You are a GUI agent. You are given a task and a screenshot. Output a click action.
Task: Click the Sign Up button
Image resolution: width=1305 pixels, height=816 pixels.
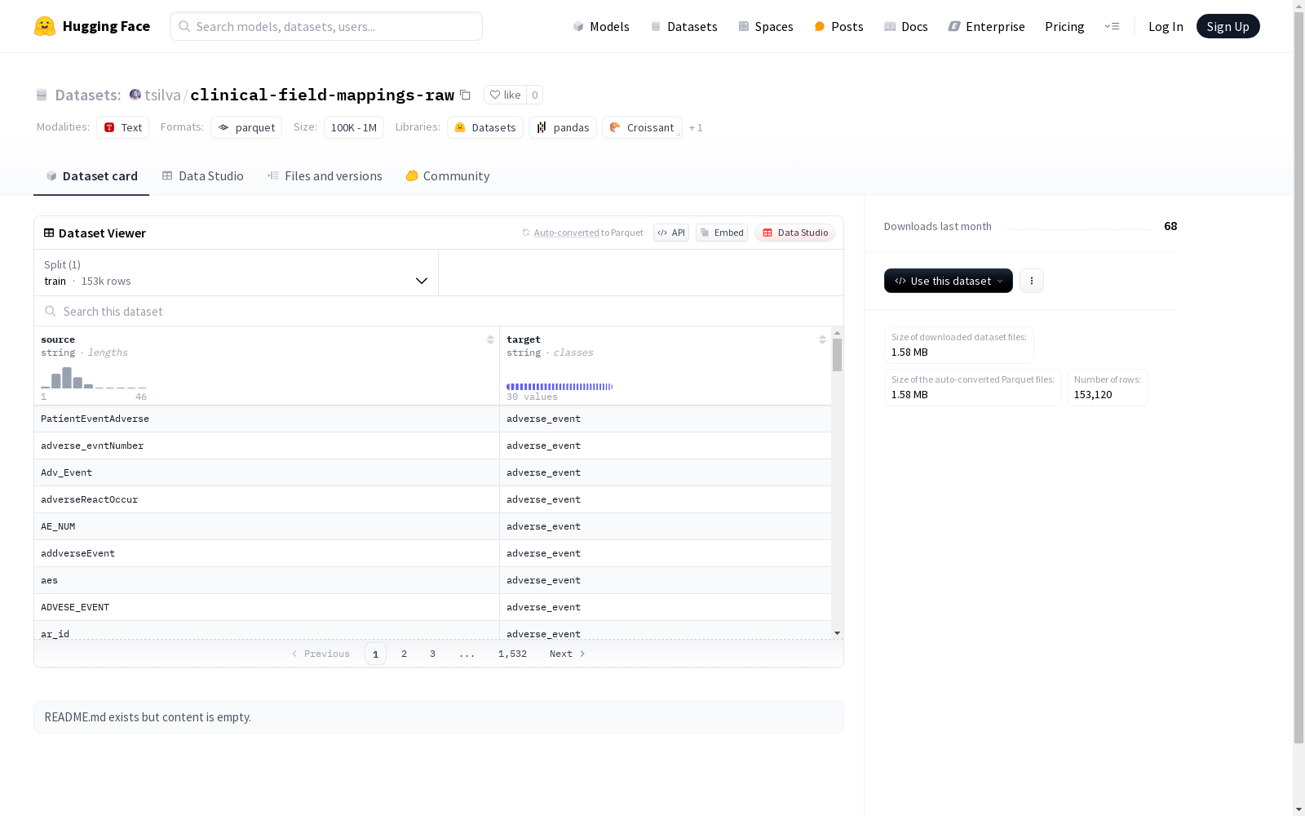1228,26
